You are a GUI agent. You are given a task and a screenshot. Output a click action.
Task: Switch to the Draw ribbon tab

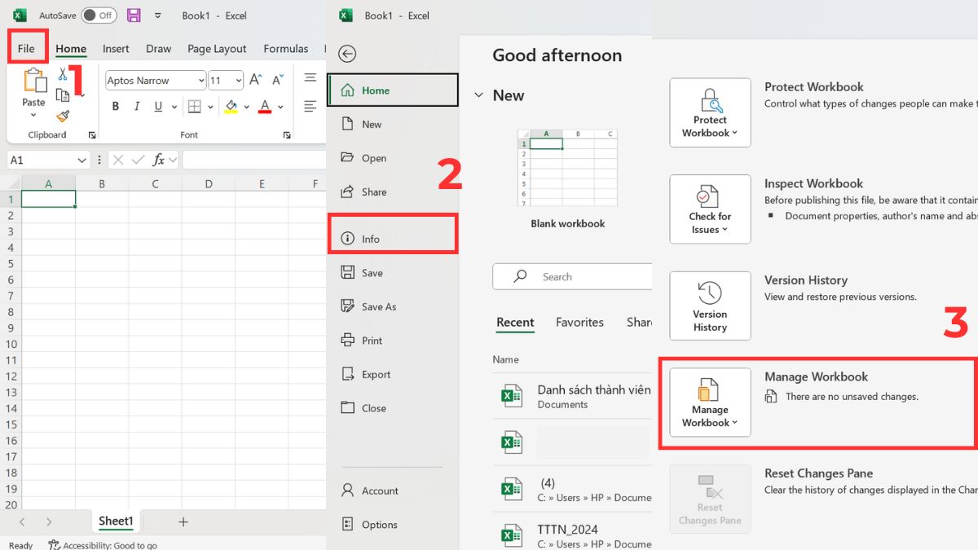point(158,49)
